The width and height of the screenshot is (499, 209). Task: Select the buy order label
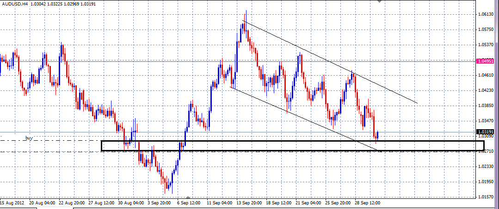pos(29,137)
